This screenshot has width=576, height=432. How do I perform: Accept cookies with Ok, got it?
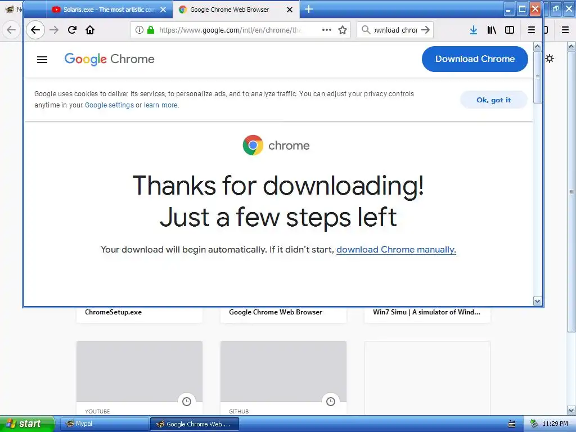(494, 100)
